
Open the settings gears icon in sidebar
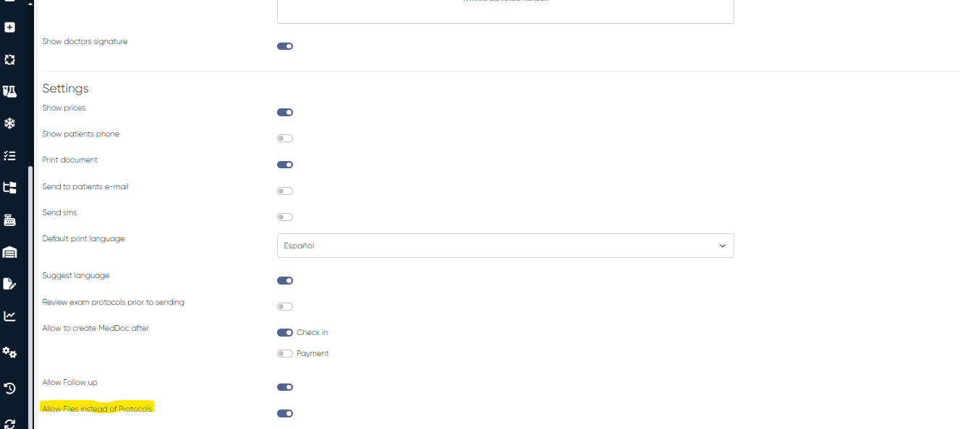tap(9, 352)
